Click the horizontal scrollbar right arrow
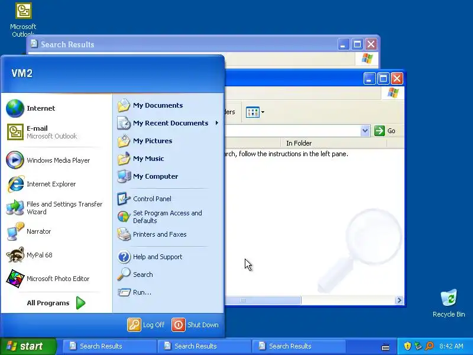The height and width of the screenshot is (355, 473). pos(399,300)
